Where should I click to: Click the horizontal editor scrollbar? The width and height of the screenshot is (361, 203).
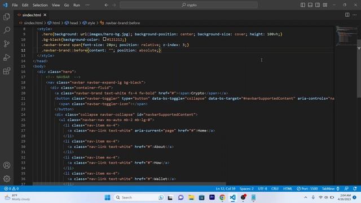(129, 184)
